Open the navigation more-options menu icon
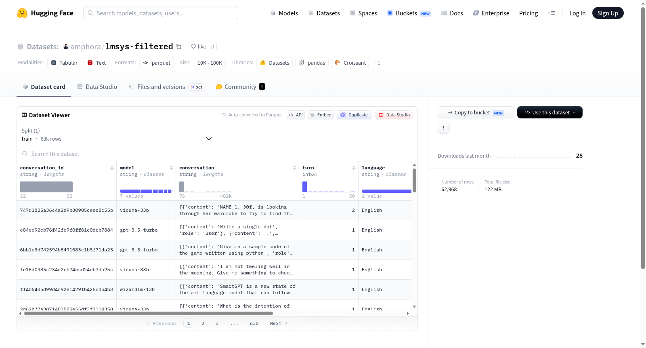This screenshot has height=348, width=646. 551,13
